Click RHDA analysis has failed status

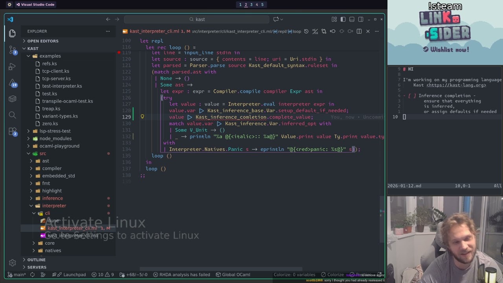(x=182, y=274)
